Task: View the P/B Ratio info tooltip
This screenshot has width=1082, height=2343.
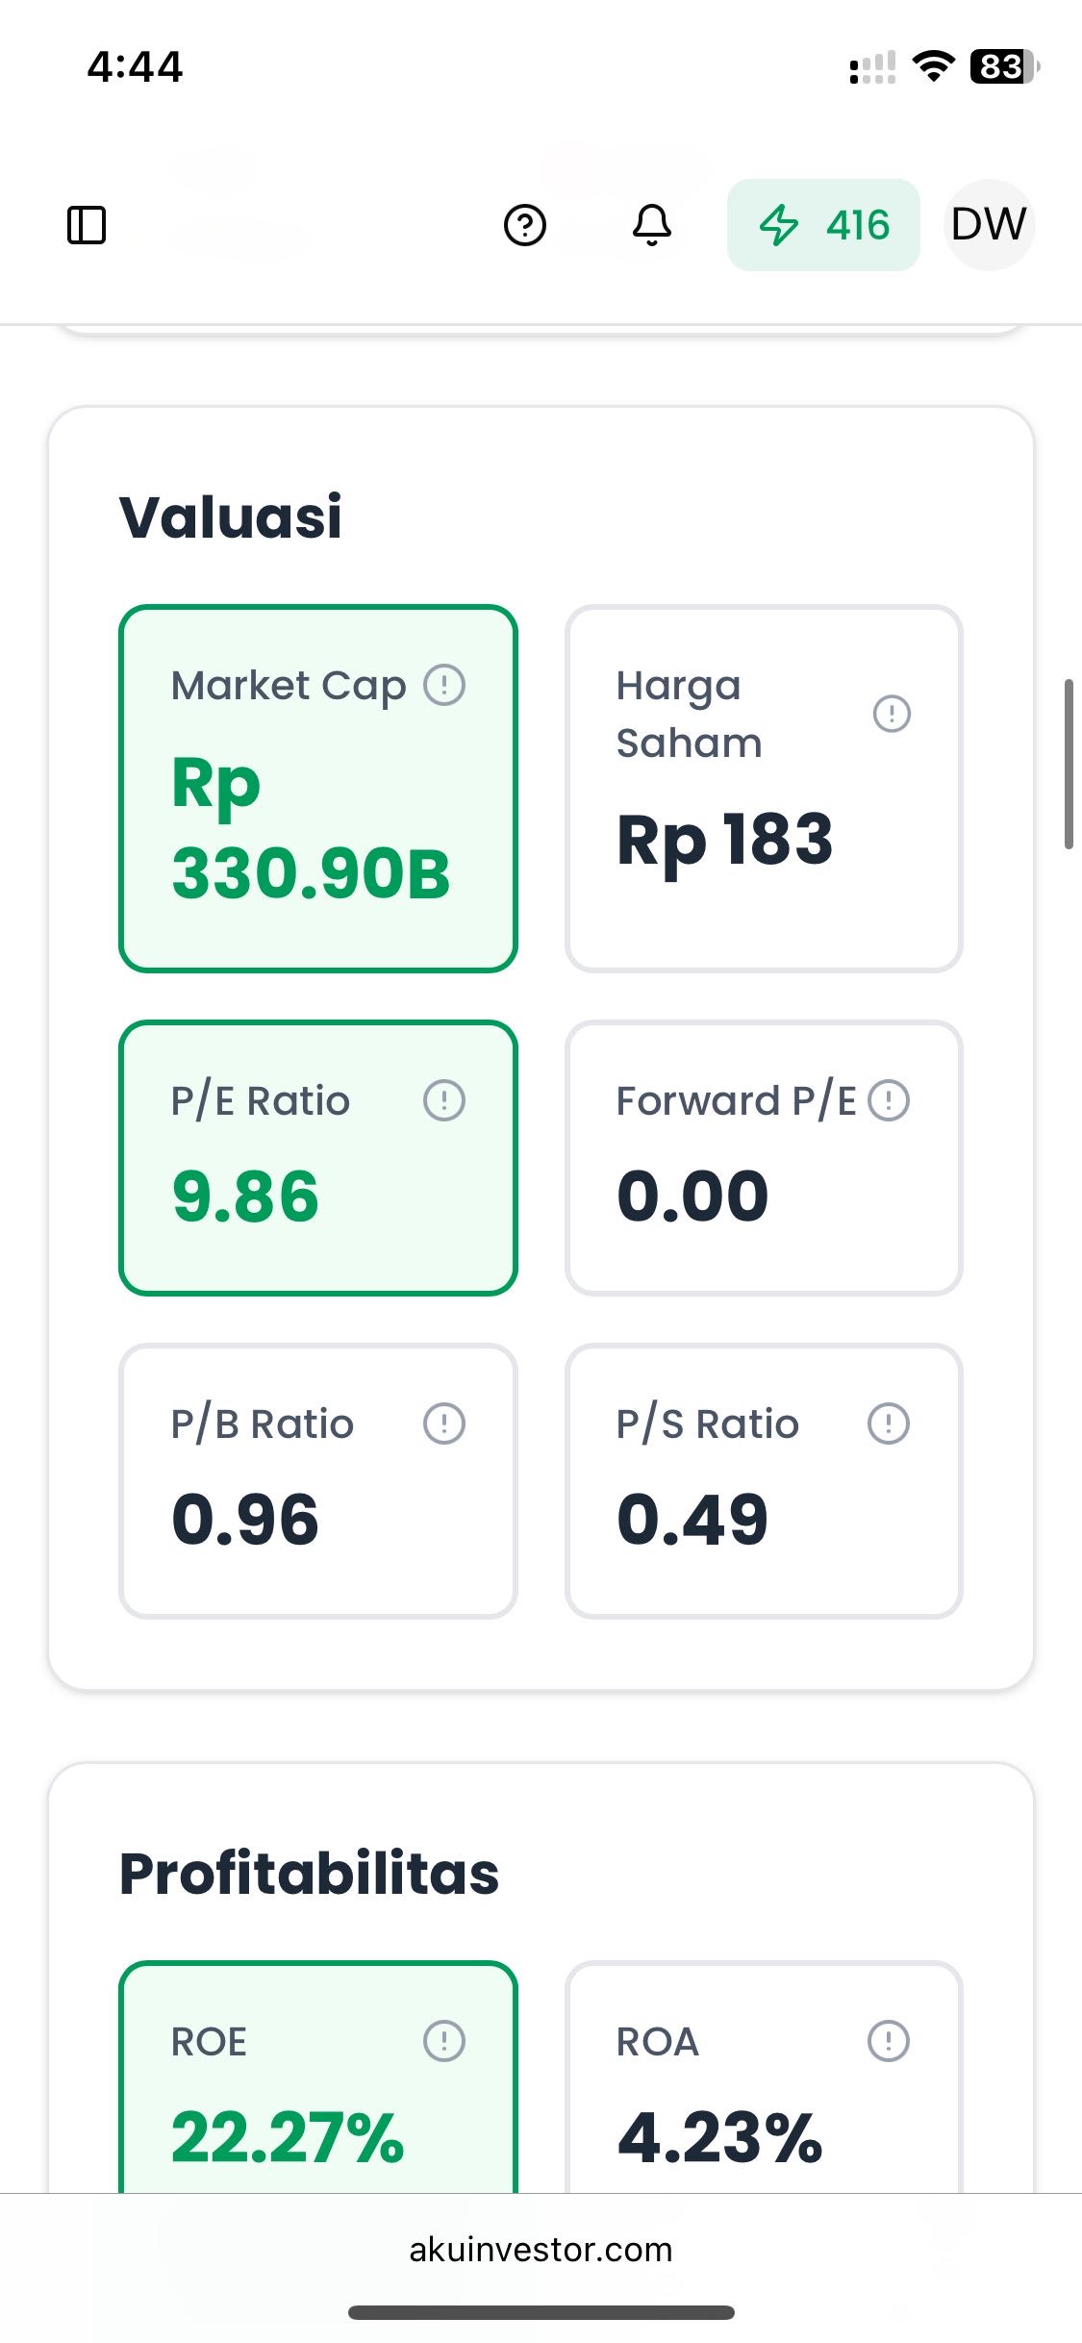Action: tap(444, 1423)
